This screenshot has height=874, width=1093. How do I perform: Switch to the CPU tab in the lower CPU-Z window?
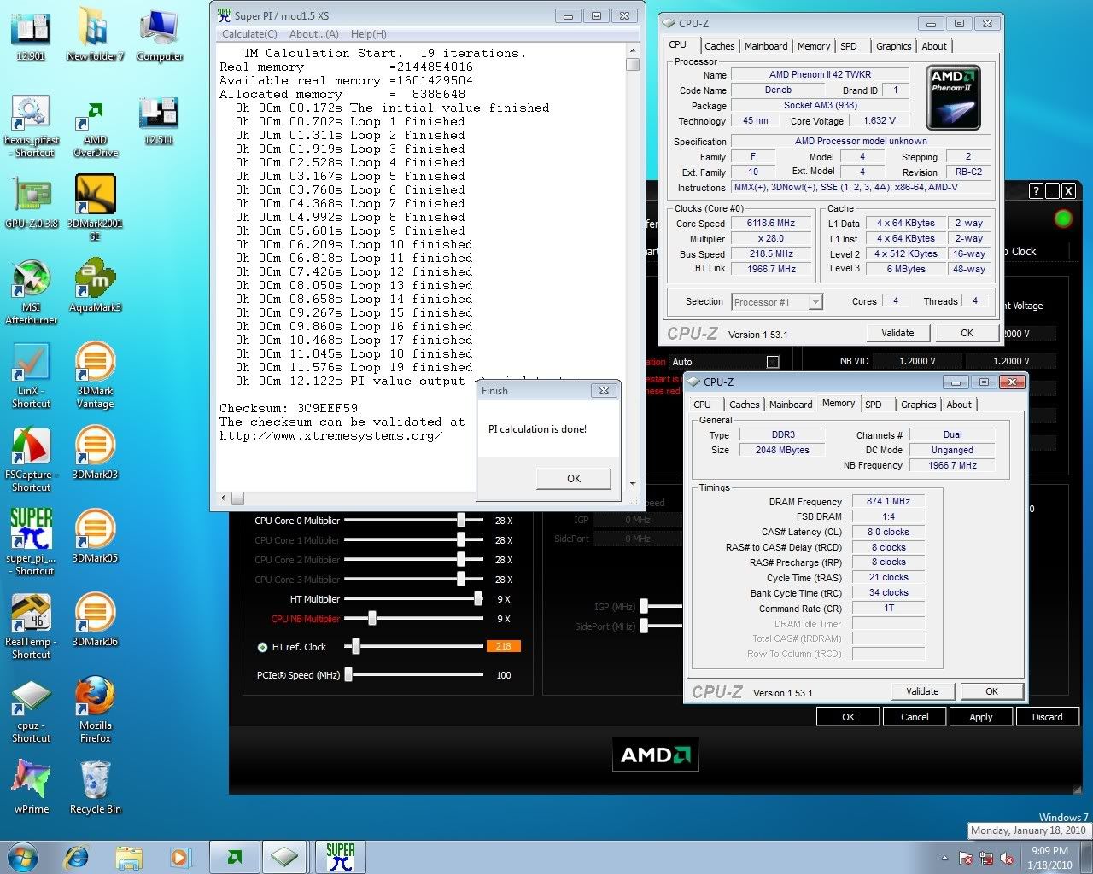click(702, 405)
